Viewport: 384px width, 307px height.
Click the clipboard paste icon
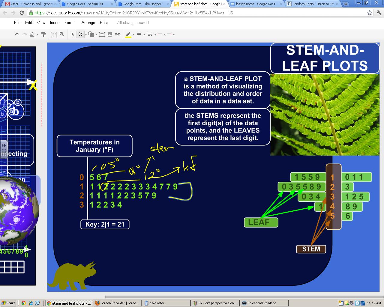(x=32, y=34)
